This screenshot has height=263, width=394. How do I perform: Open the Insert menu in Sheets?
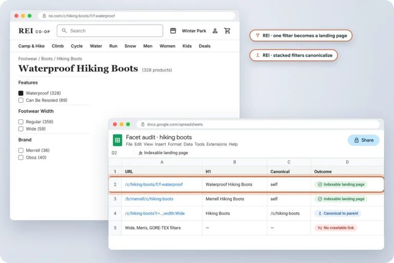(160, 144)
